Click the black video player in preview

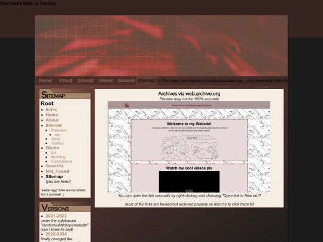[189, 182]
